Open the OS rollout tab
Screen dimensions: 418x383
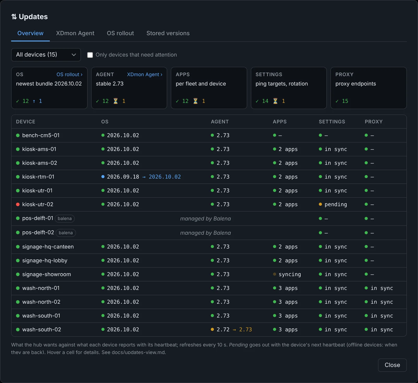120,33
